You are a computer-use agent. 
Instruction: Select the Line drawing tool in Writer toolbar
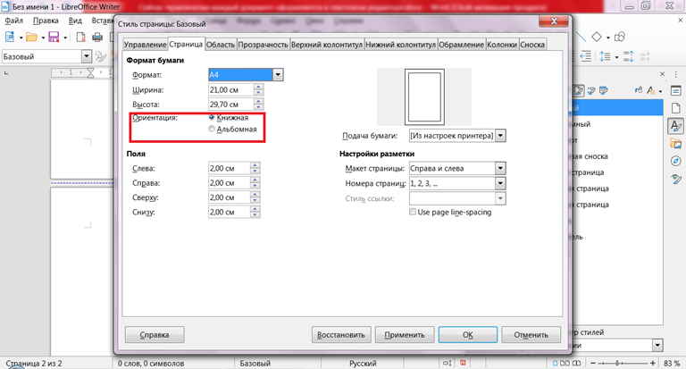[581, 37]
